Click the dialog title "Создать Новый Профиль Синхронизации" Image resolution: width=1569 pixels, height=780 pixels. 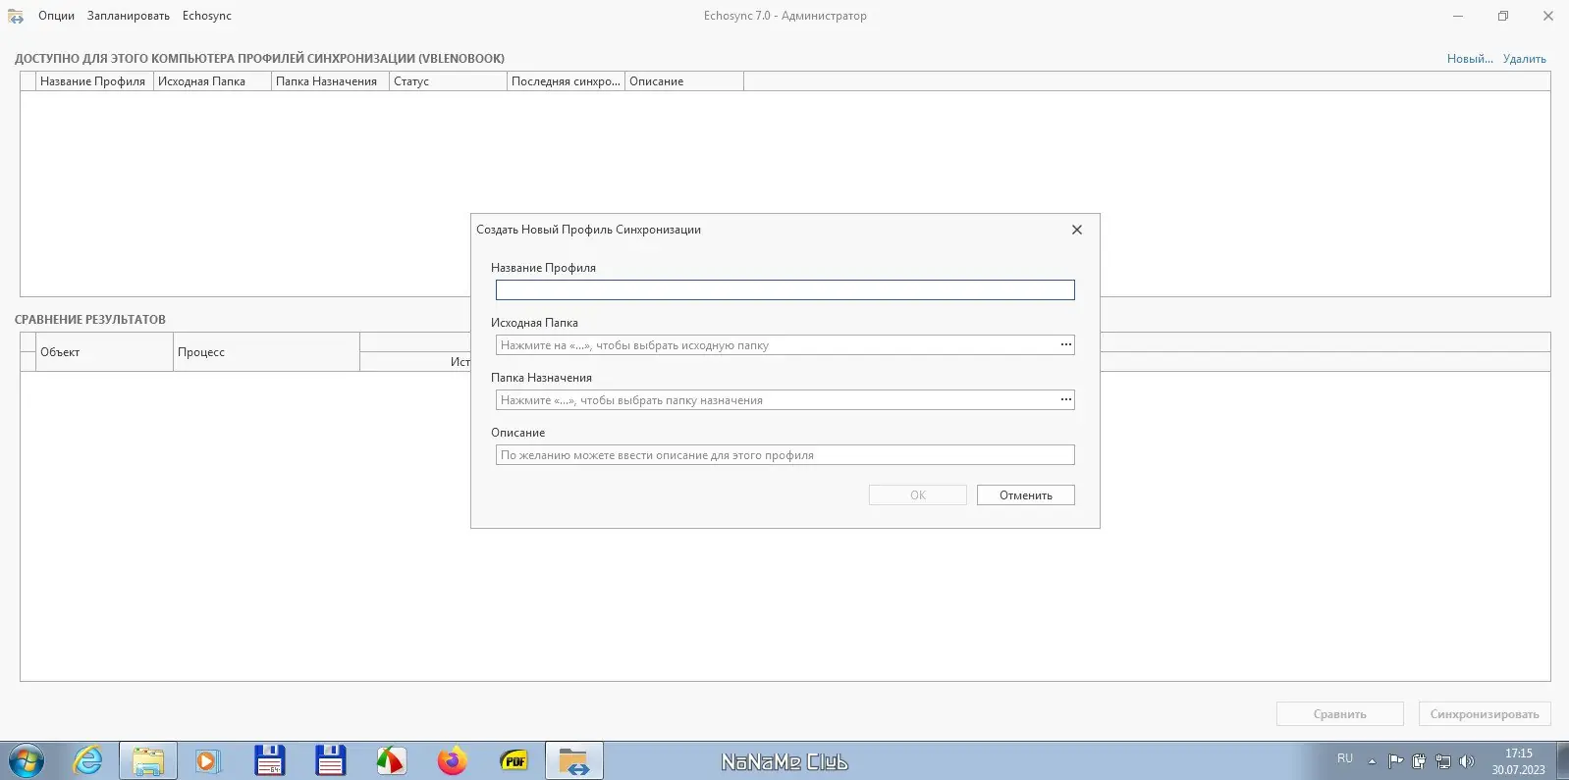pyautogui.click(x=589, y=230)
